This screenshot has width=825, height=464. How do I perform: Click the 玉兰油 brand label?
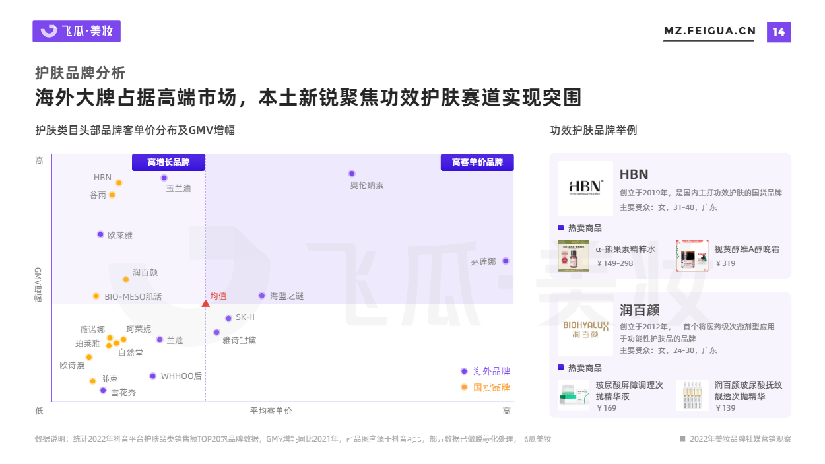[x=178, y=189]
